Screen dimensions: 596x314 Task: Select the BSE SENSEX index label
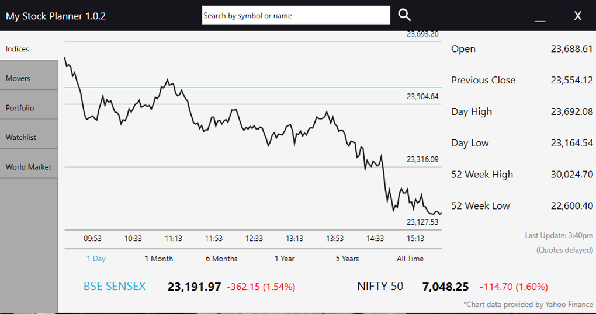tap(115, 287)
